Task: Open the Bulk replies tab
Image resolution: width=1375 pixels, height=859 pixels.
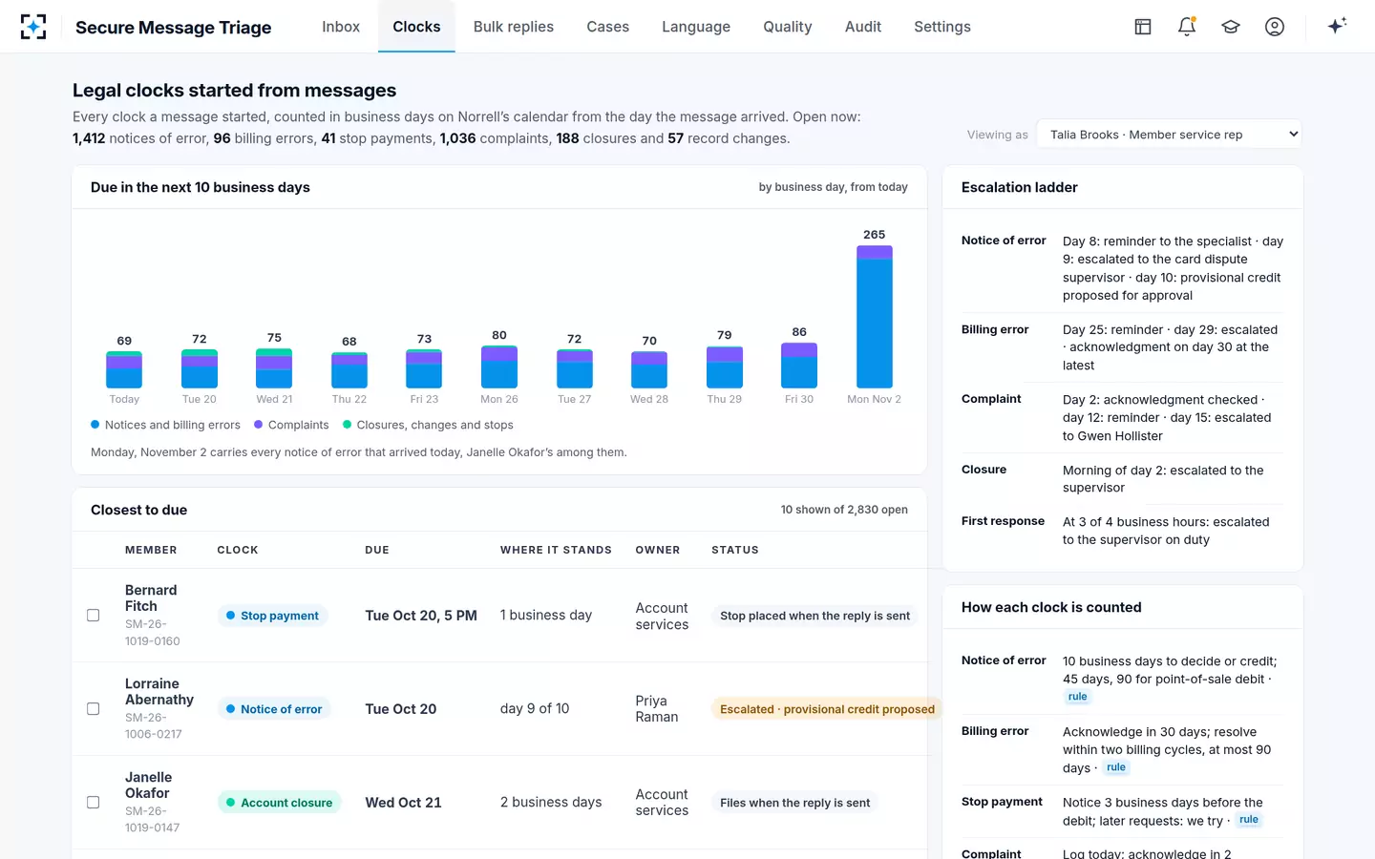Action: point(514,27)
